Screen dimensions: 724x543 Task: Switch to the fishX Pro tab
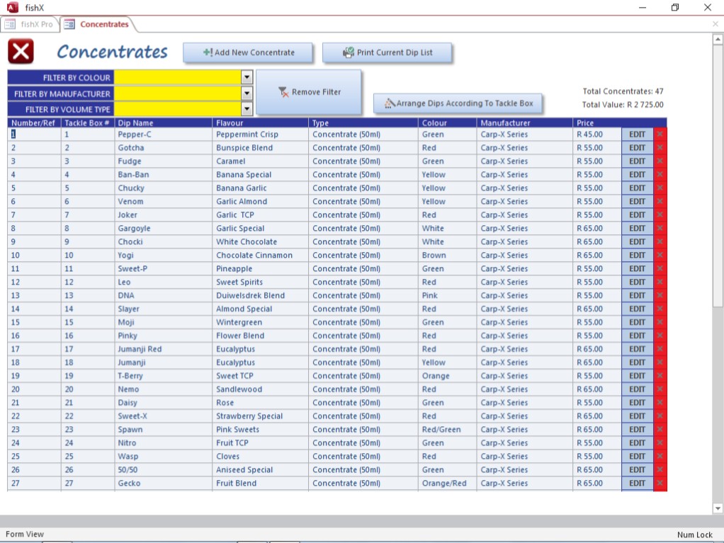(x=30, y=24)
